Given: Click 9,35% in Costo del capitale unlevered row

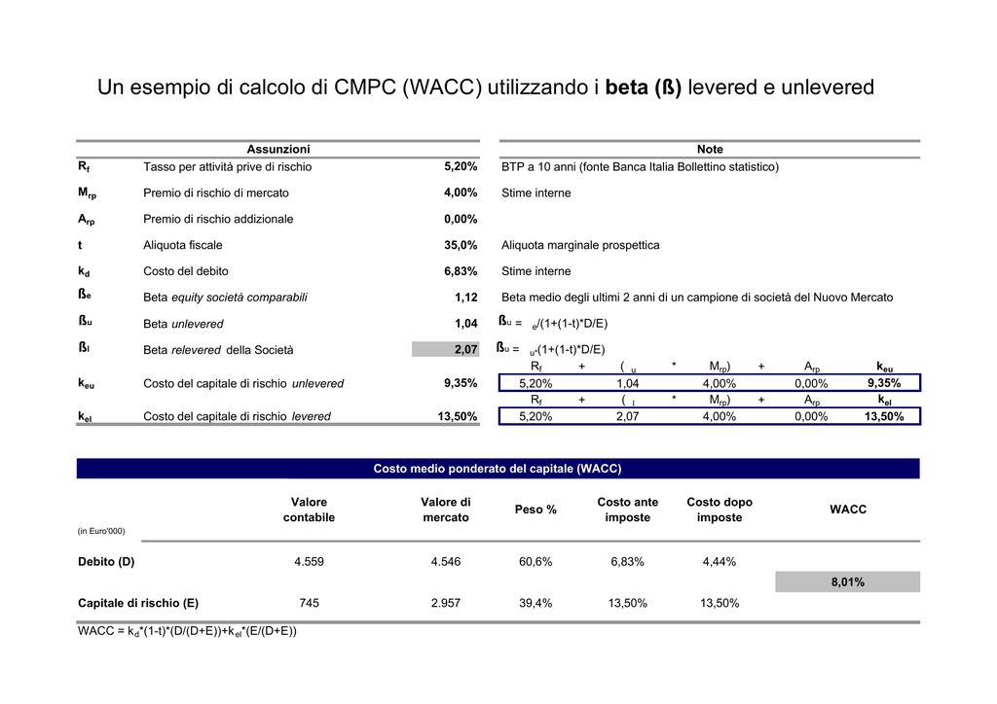Looking at the screenshot, I should point(461,383).
